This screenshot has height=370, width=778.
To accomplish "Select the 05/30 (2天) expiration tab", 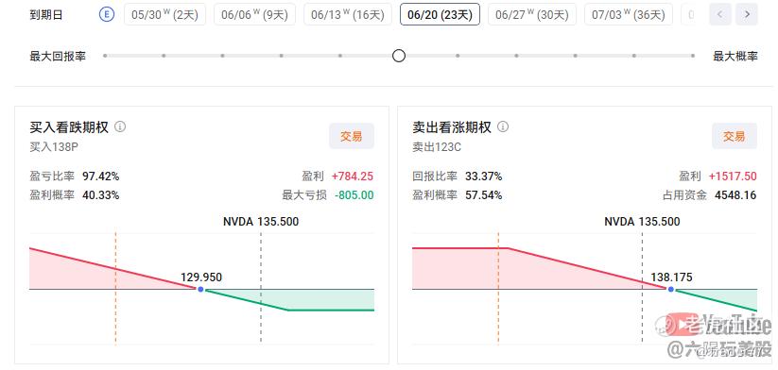I will click(x=164, y=15).
